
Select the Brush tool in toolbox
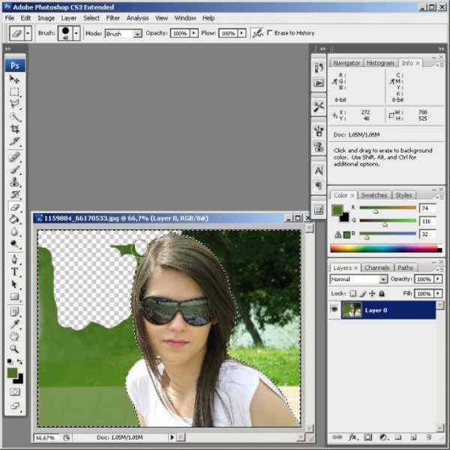[x=14, y=169]
